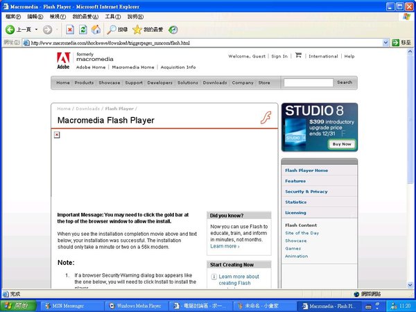
Task: Switch to Windows Media Player taskbar item
Action: [137, 306]
